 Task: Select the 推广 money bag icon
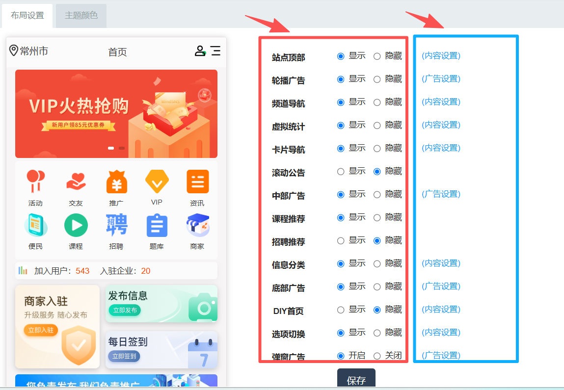116,182
